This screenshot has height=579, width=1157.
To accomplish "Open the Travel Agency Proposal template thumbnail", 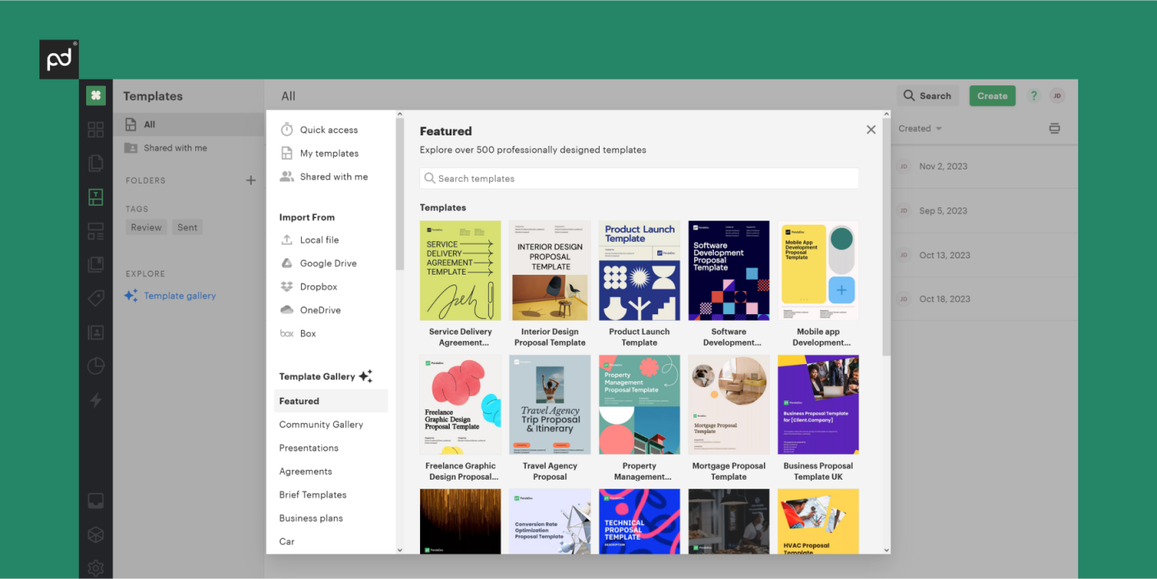I will 550,404.
